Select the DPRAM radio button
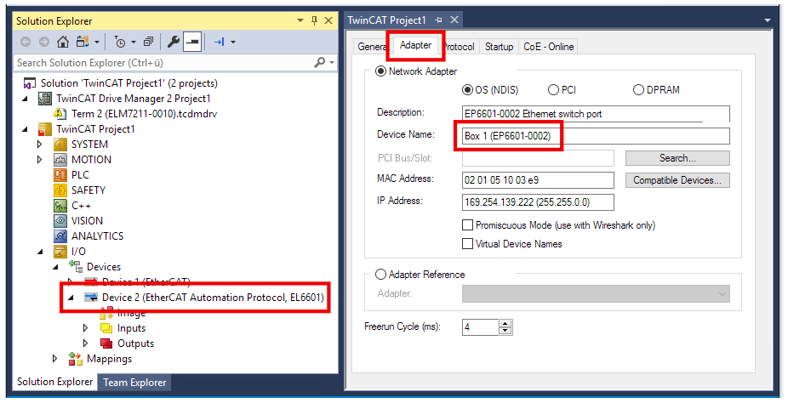788x403 pixels. point(638,90)
